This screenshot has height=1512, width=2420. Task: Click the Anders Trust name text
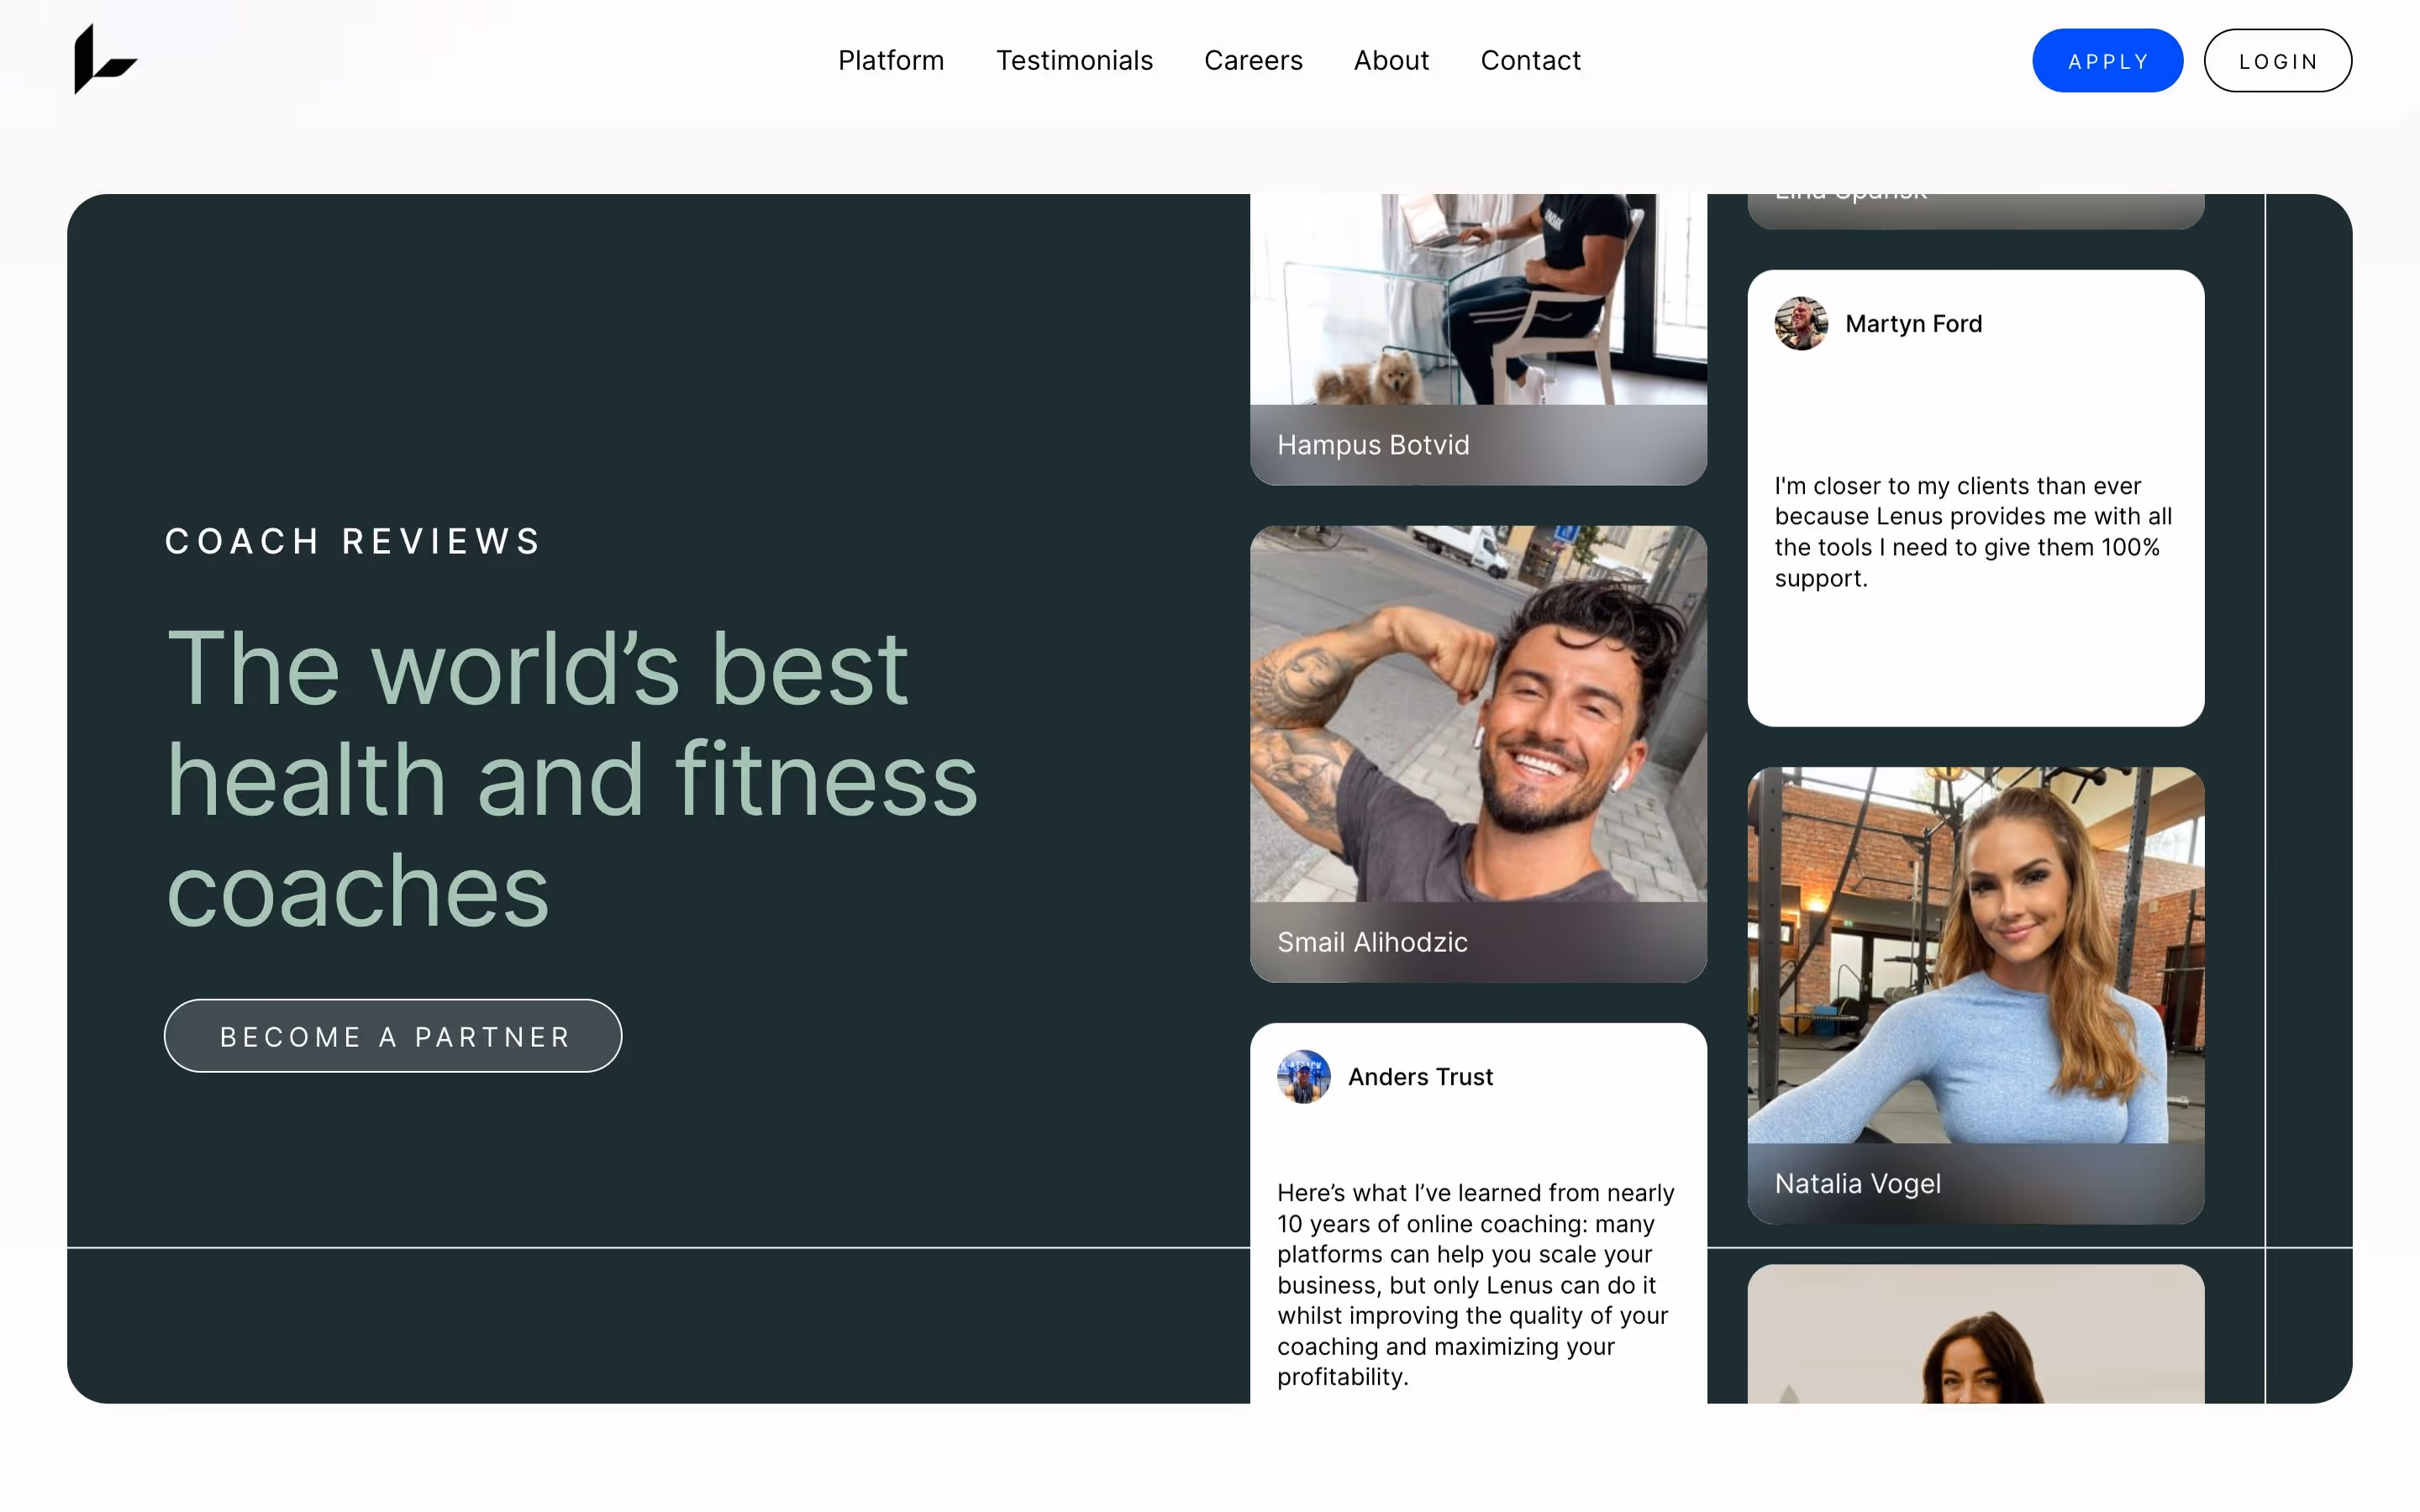(x=1420, y=1077)
